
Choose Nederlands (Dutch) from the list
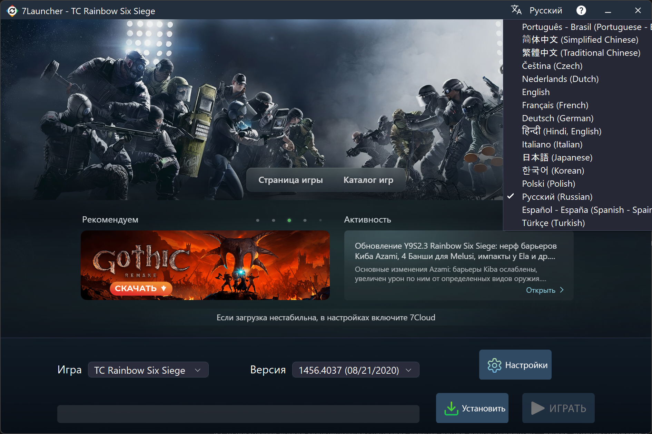[x=578, y=79]
